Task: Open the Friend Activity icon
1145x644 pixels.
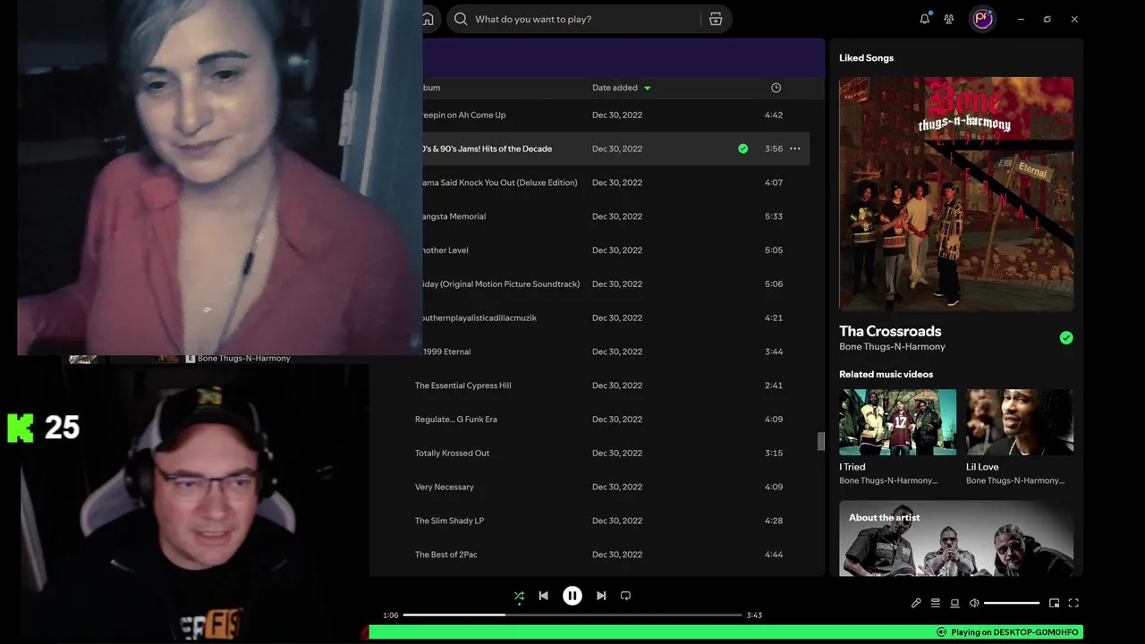Action: [x=949, y=19]
